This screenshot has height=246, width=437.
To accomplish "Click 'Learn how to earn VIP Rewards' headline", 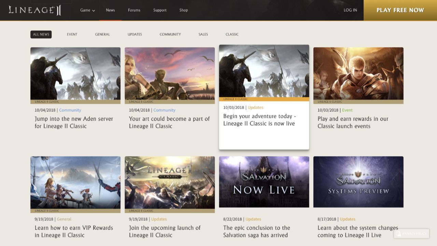I will pos(74,231).
